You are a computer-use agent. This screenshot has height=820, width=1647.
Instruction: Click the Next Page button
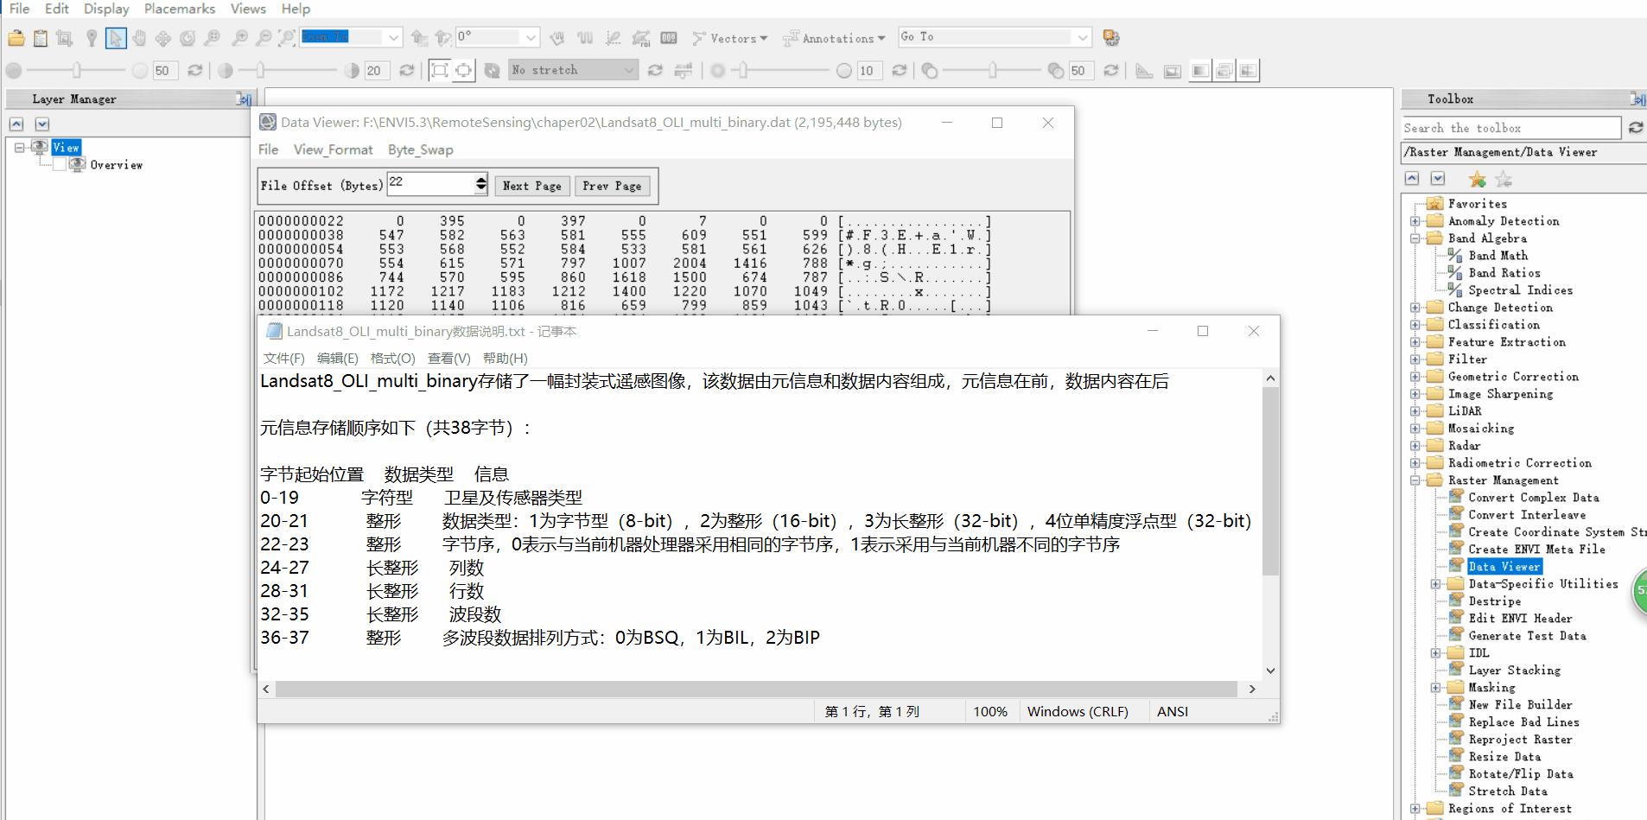pyautogui.click(x=532, y=186)
